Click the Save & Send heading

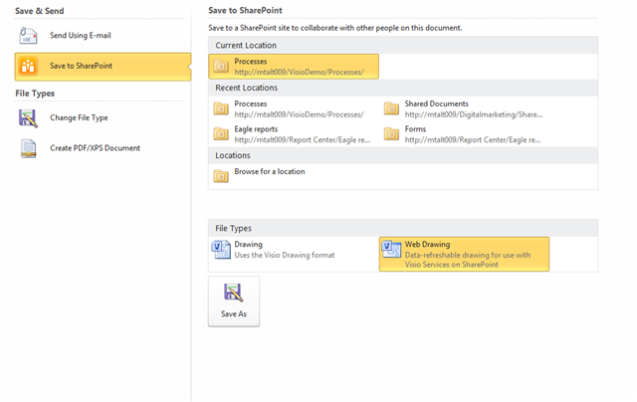[40, 11]
